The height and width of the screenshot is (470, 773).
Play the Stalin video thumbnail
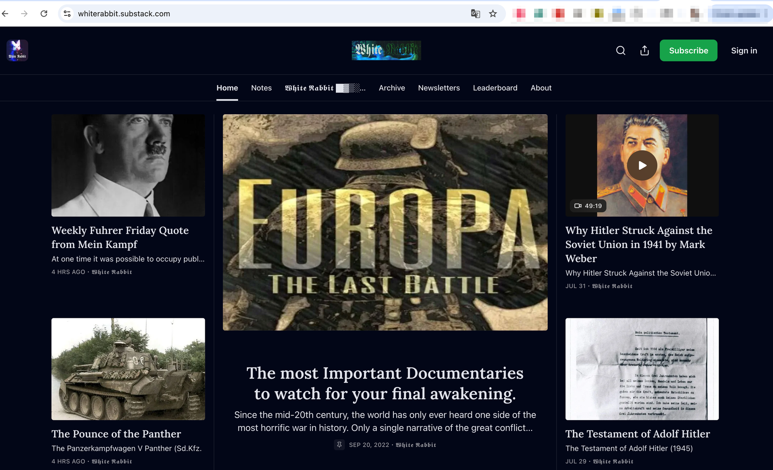642,165
